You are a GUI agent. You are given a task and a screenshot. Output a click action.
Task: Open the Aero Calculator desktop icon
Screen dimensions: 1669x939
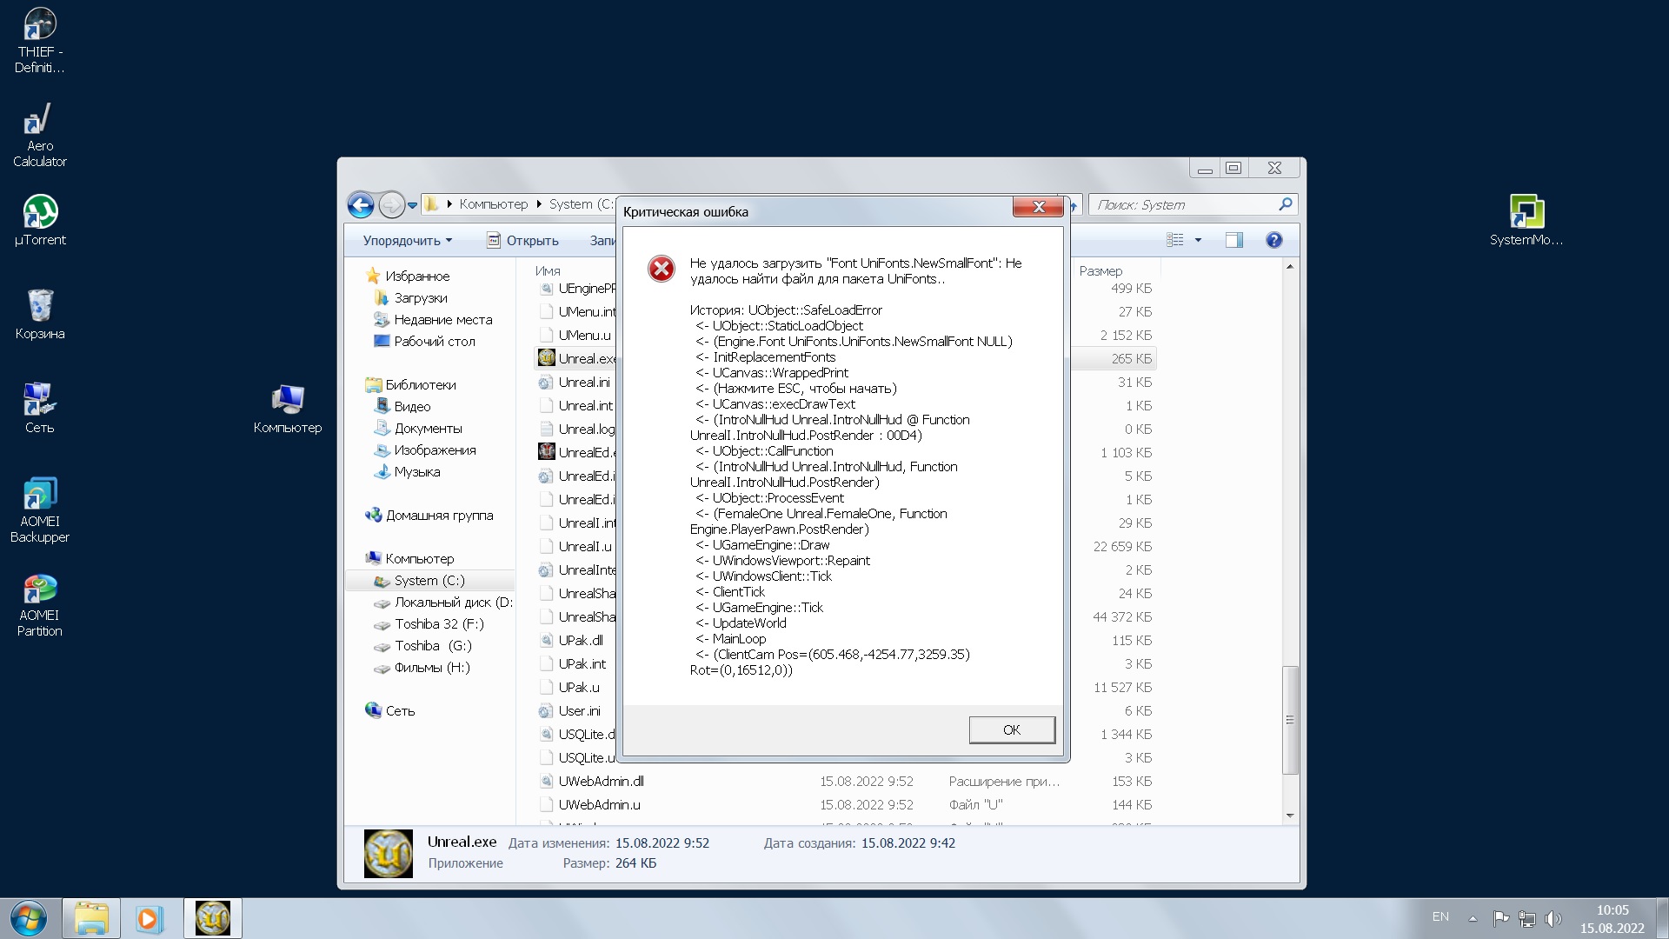click(40, 120)
